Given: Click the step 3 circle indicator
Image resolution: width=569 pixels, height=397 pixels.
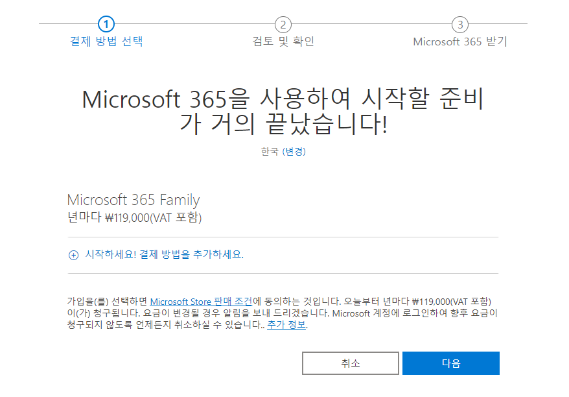Looking at the screenshot, I should 460,25.
